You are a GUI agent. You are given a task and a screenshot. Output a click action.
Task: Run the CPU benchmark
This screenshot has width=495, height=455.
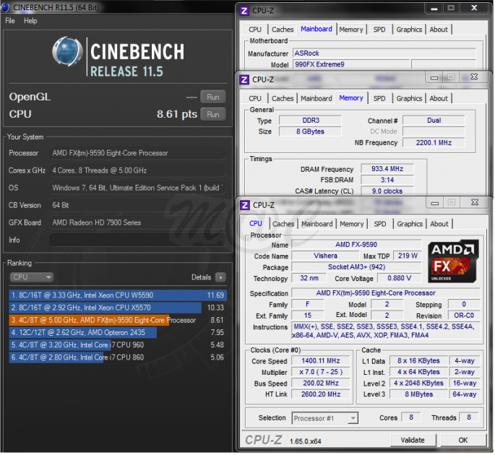coord(212,114)
